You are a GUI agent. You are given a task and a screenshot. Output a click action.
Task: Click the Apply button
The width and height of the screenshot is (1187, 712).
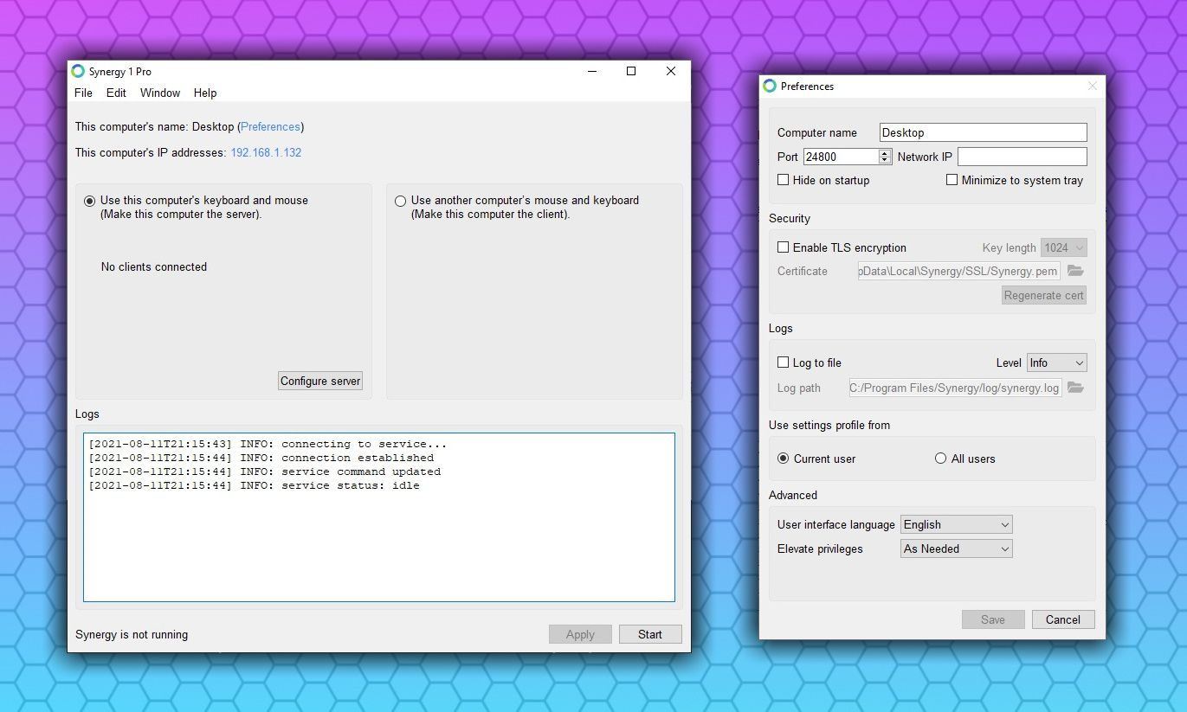pyautogui.click(x=580, y=634)
